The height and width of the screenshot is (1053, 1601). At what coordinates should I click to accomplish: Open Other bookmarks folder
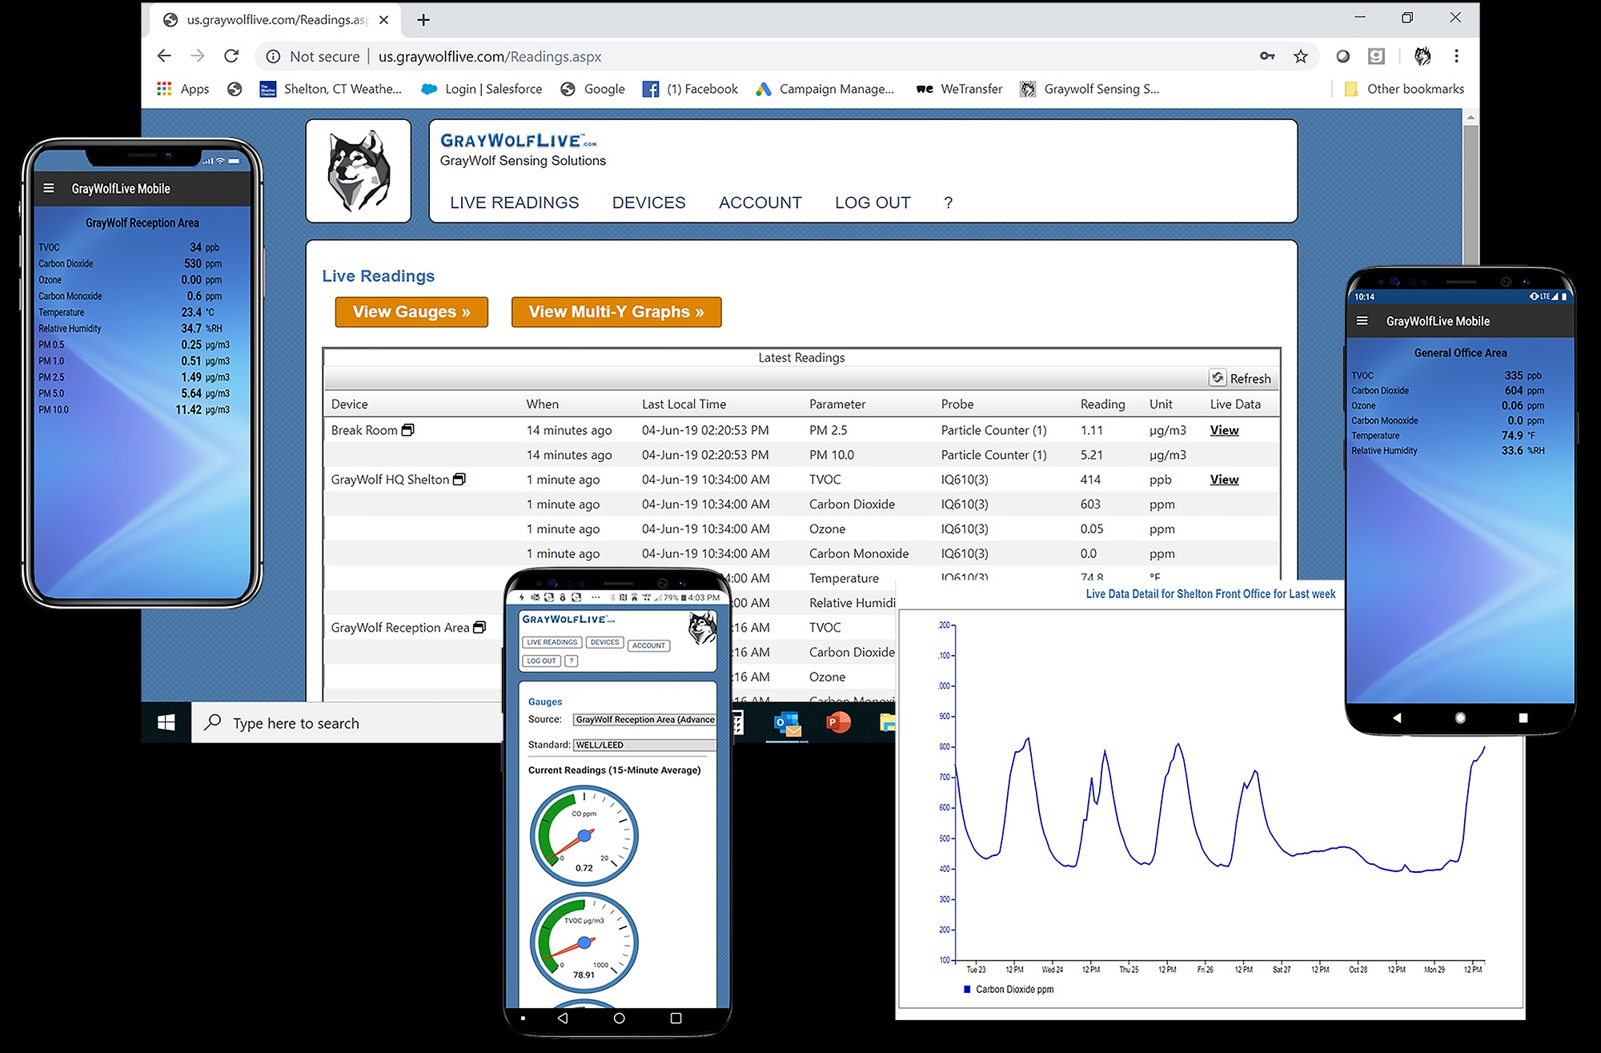pos(1405,89)
